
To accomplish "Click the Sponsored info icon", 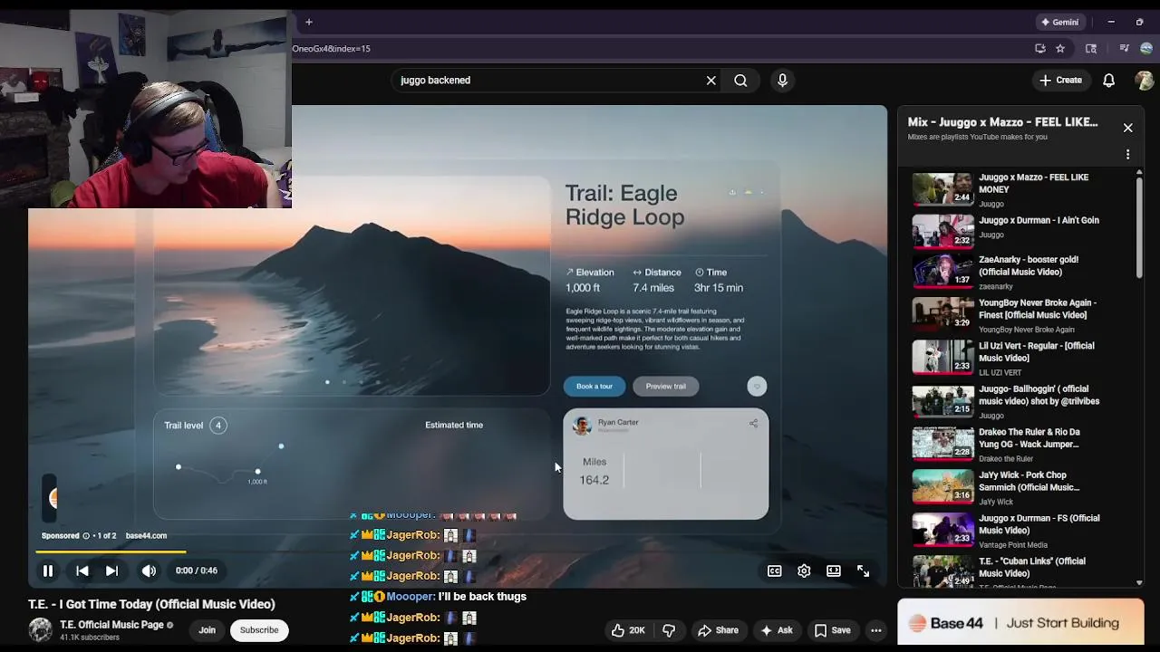I will coord(86,535).
